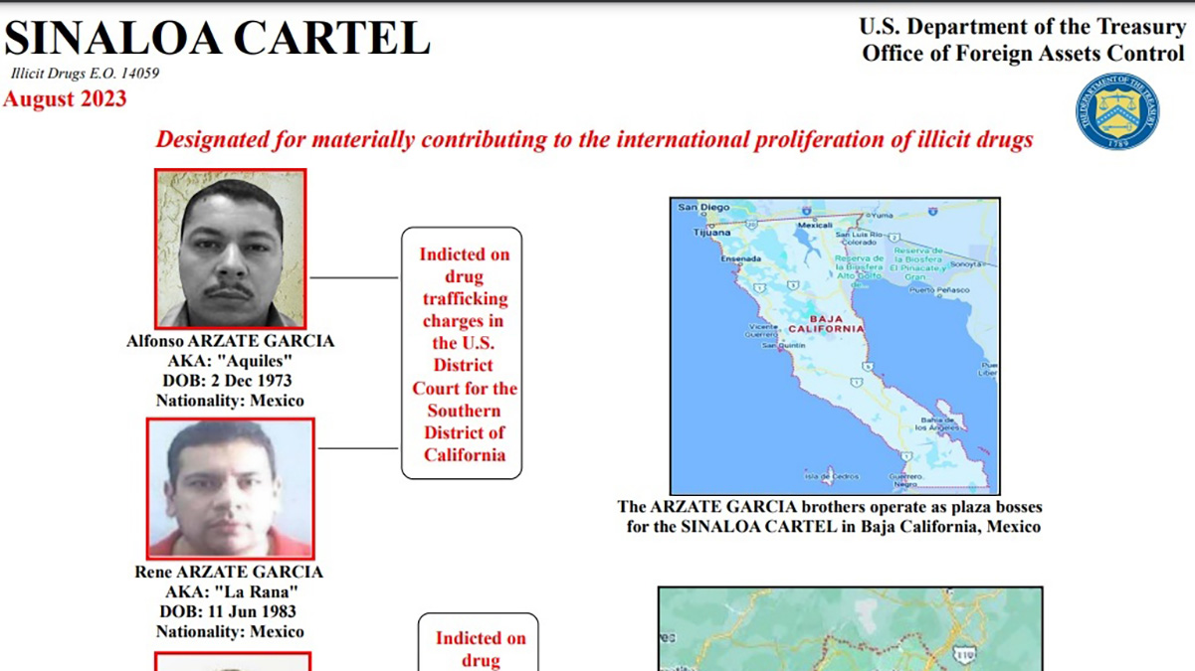Screen dimensions: 1195x671
Task: Click 'San Diego' label on the map
Action: pyautogui.click(x=703, y=208)
